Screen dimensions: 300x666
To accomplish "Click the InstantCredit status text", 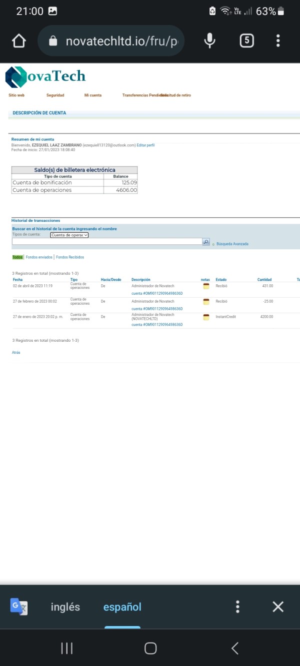I will (225, 317).
